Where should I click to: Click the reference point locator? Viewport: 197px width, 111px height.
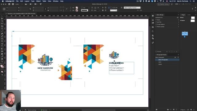pyautogui.click(x=4, y=9)
